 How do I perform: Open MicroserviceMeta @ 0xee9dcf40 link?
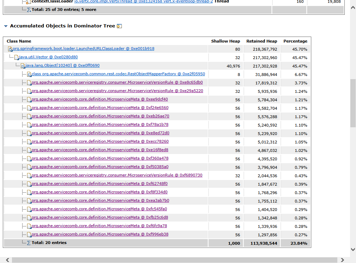[x=100, y=99]
